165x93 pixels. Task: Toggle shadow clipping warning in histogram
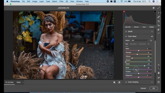(x=124, y=11)
